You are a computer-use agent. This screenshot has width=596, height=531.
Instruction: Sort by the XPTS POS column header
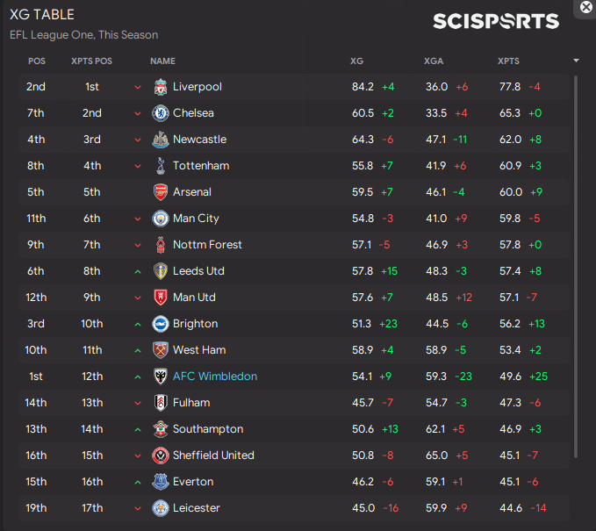click(x=91, y=61)
